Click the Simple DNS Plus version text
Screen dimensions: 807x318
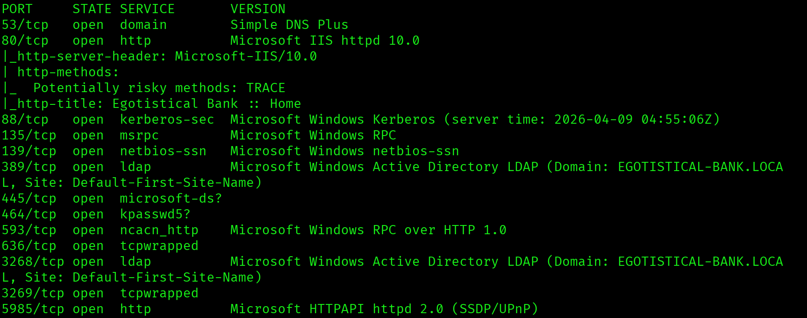click(x=289, y=25)
